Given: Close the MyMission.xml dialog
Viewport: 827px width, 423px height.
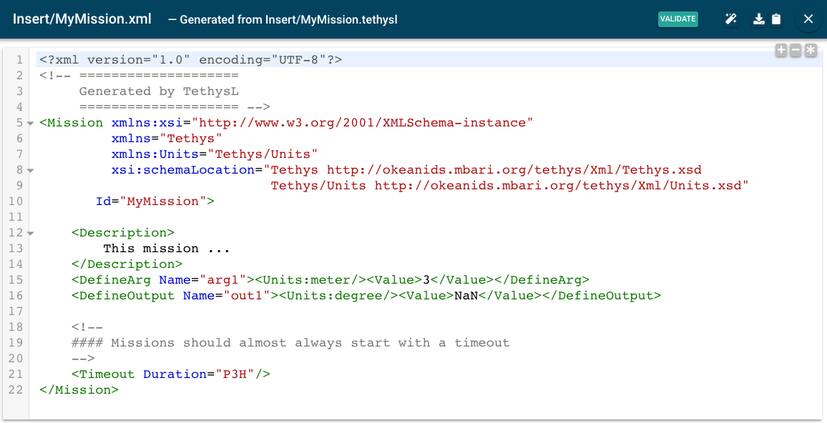Looking at the screenshot, I should pyautogui.click(x=808, y=19).
